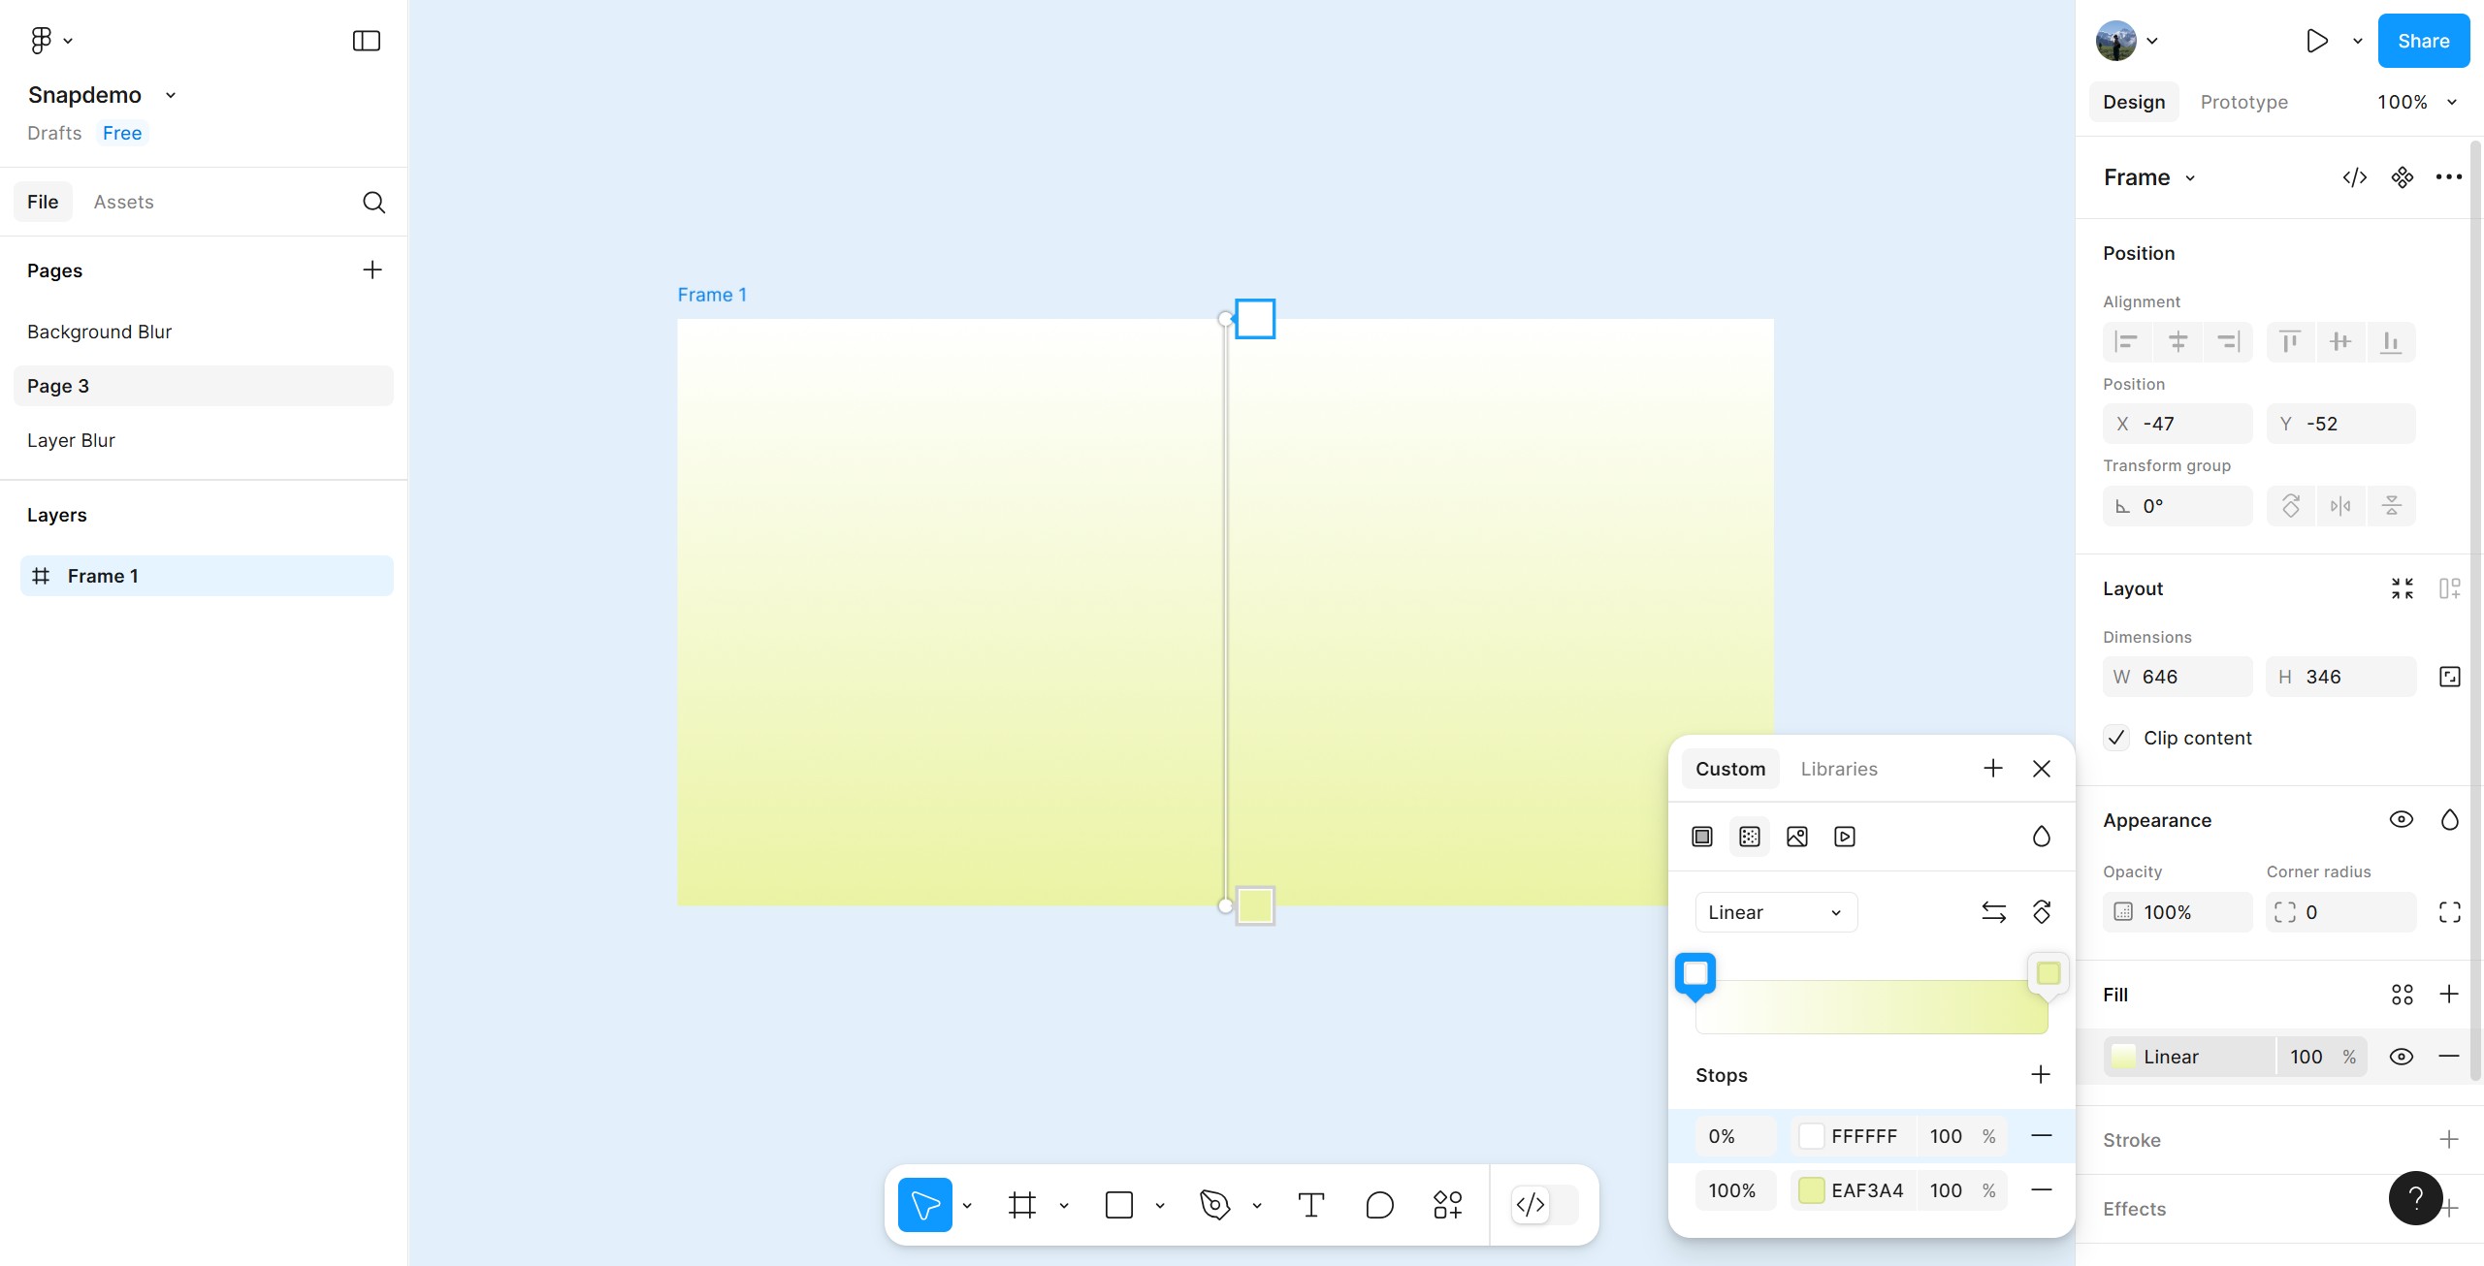Open the Libraries tab in color picker
Viewport: 2484px width, 1266px height.
click(x=1839, y=769)
